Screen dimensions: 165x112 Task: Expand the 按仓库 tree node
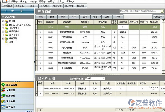[3, 21]
